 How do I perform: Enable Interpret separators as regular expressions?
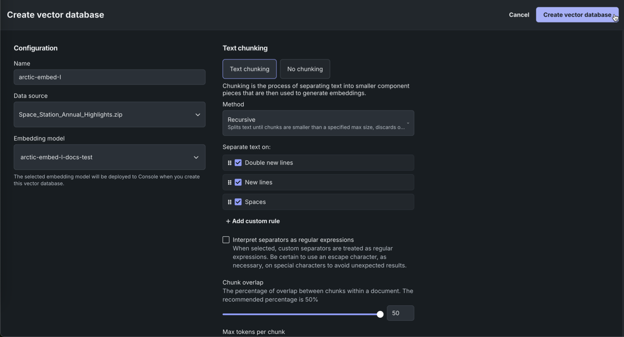[x=226, y=240]
